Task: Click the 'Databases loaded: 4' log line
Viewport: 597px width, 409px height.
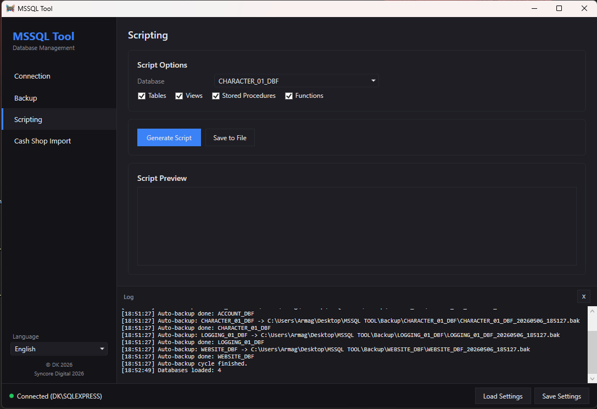Action: [x=171, y=371]
